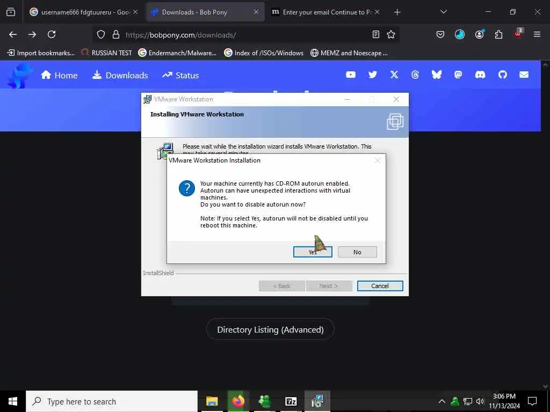550x412 pixels.
Task: Reload the current page
Action: [x=52, y=34]
